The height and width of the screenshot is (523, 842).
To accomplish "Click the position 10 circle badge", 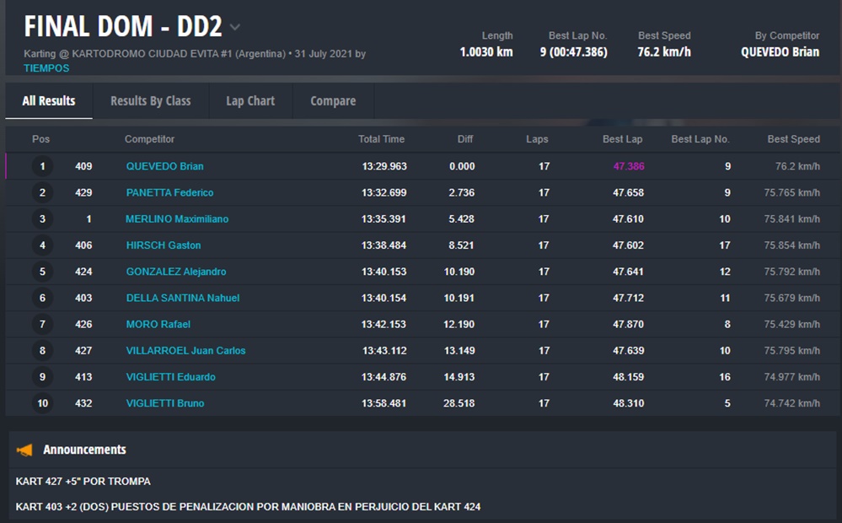I will 42,403.
